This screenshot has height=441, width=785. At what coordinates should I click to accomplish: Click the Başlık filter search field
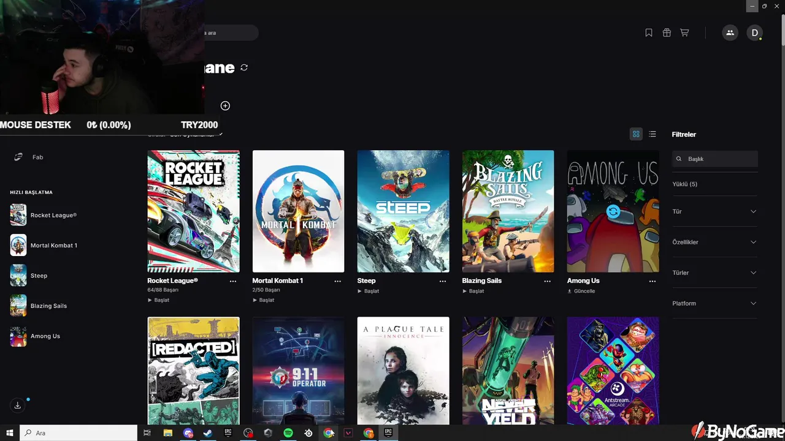pos(715,159)
